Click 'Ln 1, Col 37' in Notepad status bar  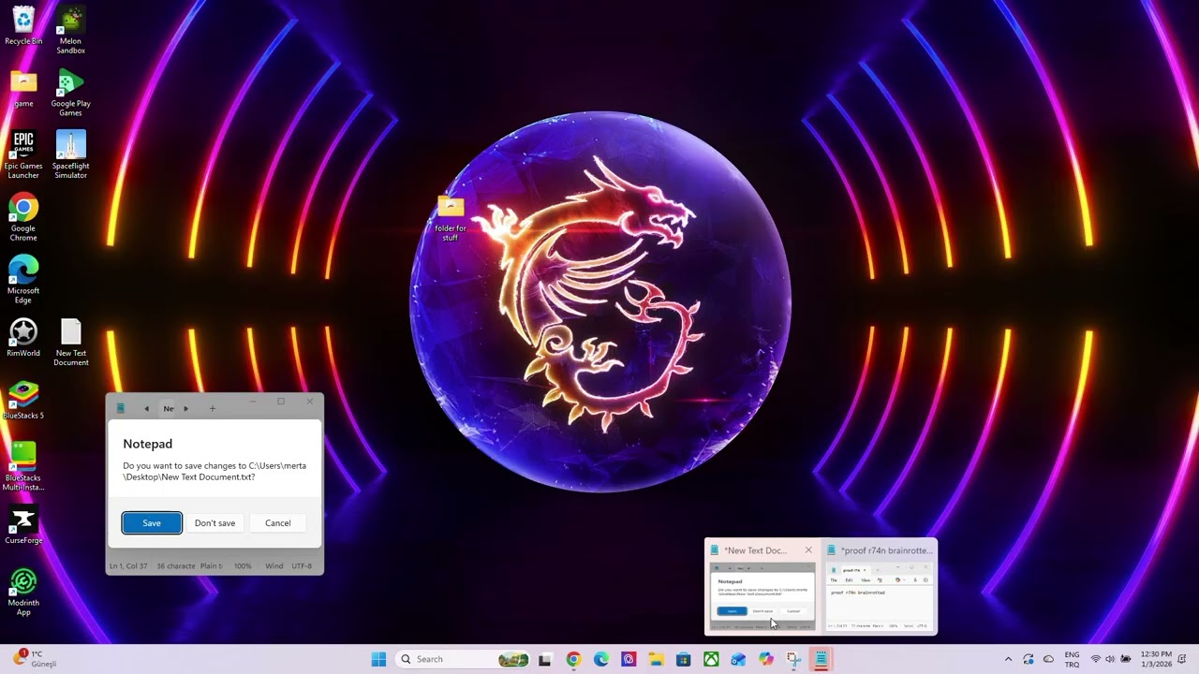pyautogui.click(x=128, y=566)
